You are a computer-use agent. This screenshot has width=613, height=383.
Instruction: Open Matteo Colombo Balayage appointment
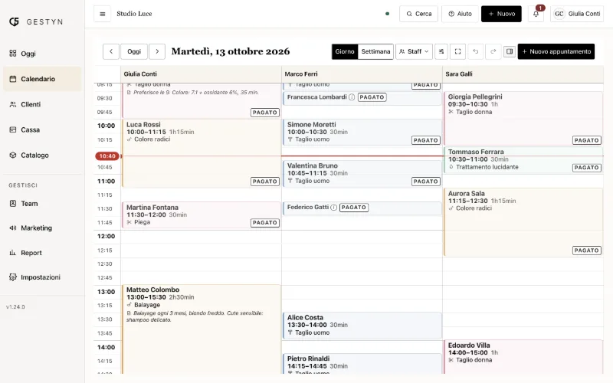pyautogui.click(x=202, y=329)
